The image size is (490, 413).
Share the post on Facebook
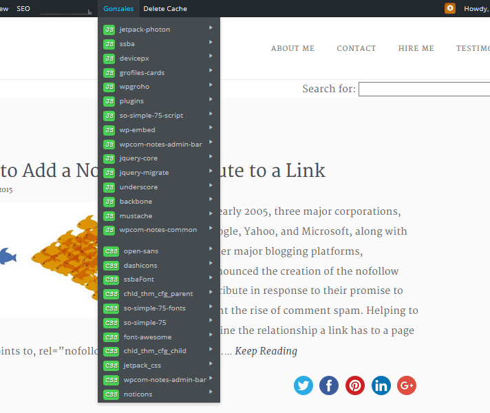pos(329,385)
